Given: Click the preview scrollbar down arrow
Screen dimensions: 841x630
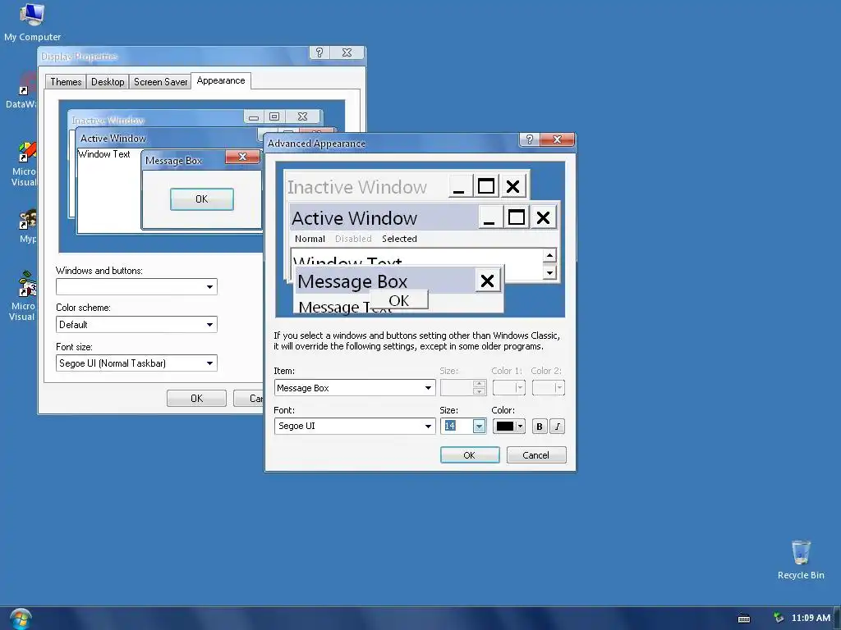Looking at the screenshot, I should pyautogui.click(x=549, y=272).
